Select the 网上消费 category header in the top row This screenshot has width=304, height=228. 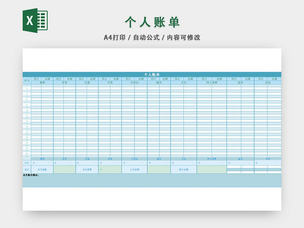[212, 82]
